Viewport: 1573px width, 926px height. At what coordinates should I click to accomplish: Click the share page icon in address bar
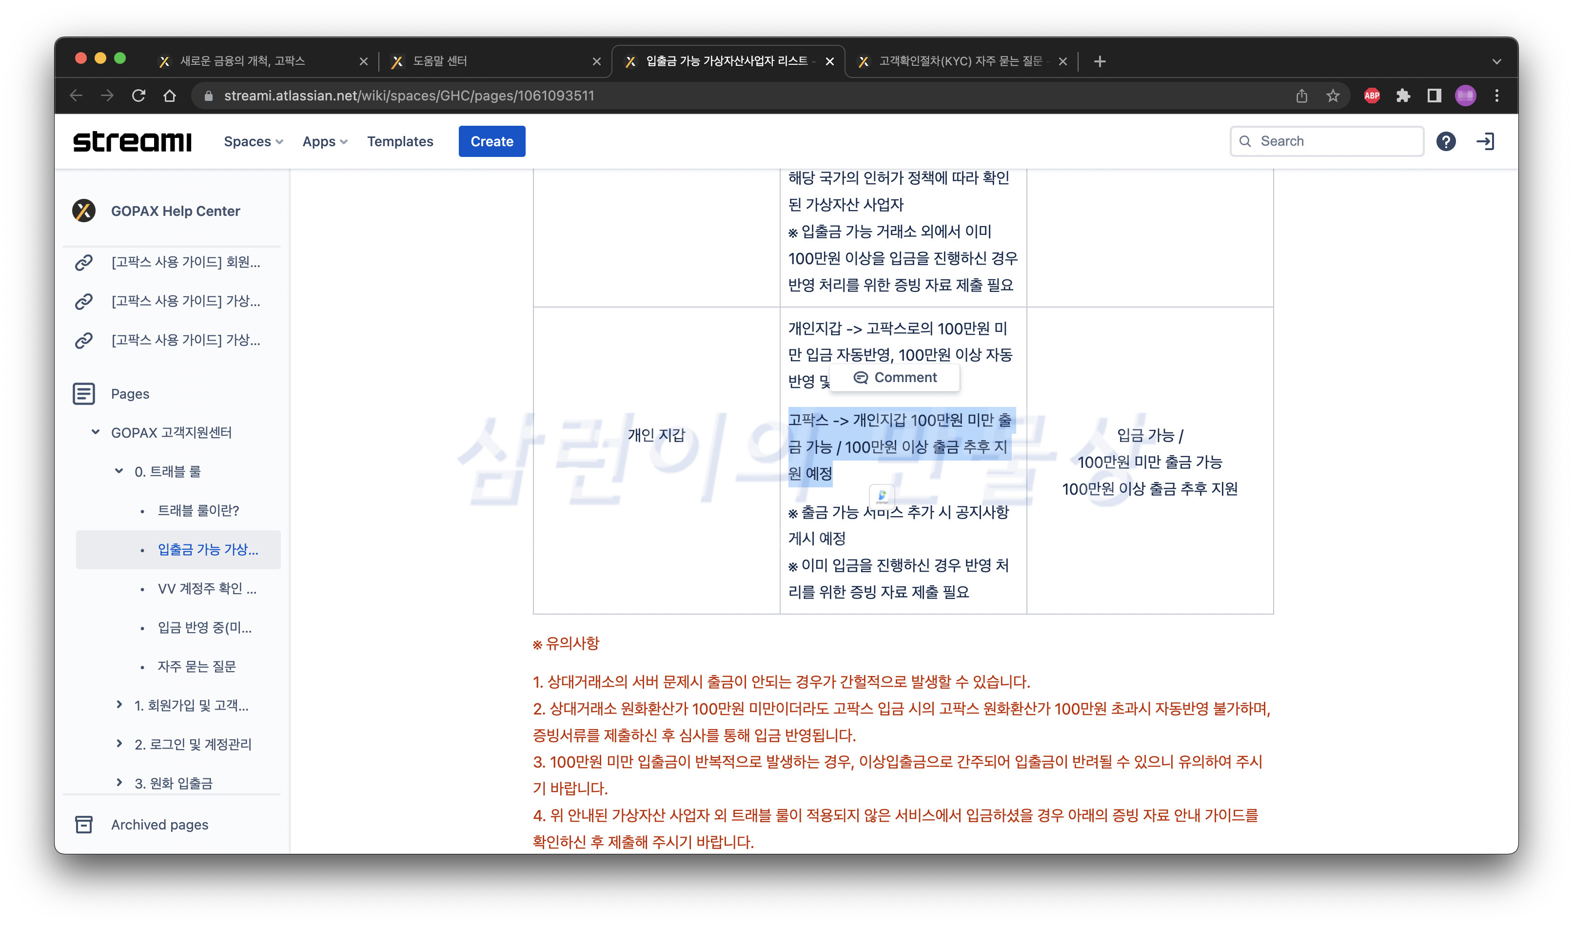(x=1301, y=96)
